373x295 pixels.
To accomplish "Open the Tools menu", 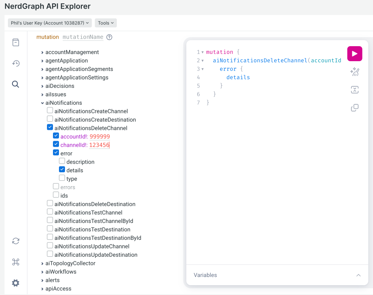I will point(106,23).
